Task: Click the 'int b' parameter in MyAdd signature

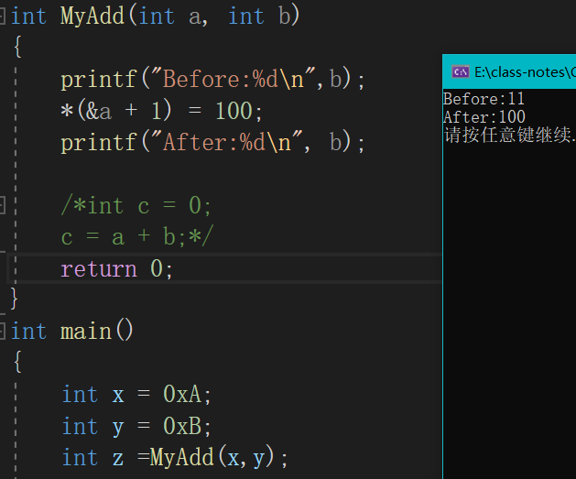Action: click(260, 16)
